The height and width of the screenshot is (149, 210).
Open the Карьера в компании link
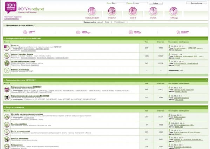click(20, 70)
